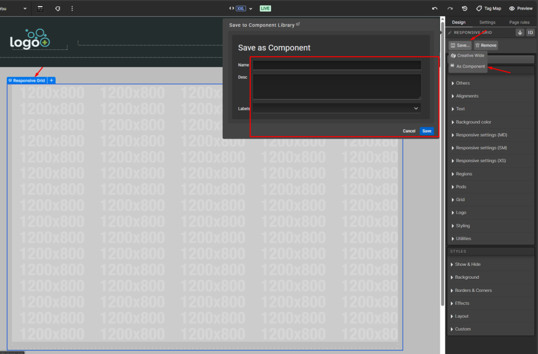Switch to the Settings tab
The image size is (538, 354).
click(x=487, y=23)
